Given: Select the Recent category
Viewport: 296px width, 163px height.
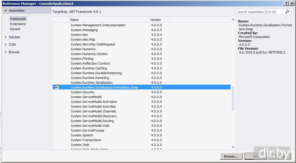Looking at the screenshot, I should (x=15, y=29).
